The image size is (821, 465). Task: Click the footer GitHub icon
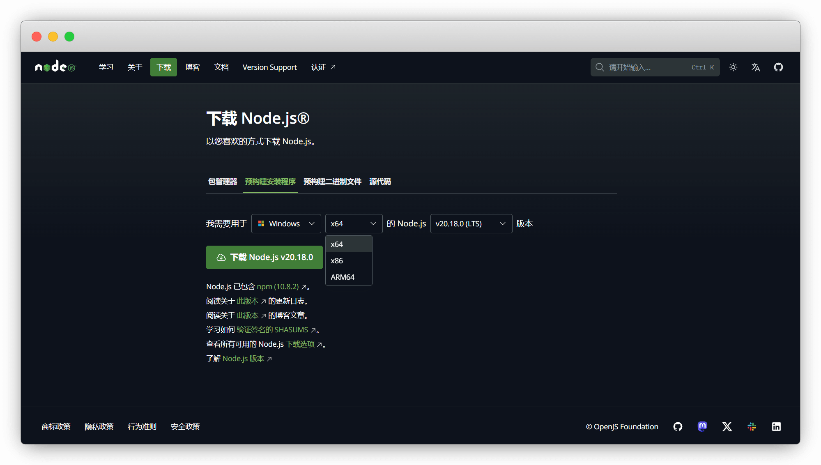(x=678, y=426)
